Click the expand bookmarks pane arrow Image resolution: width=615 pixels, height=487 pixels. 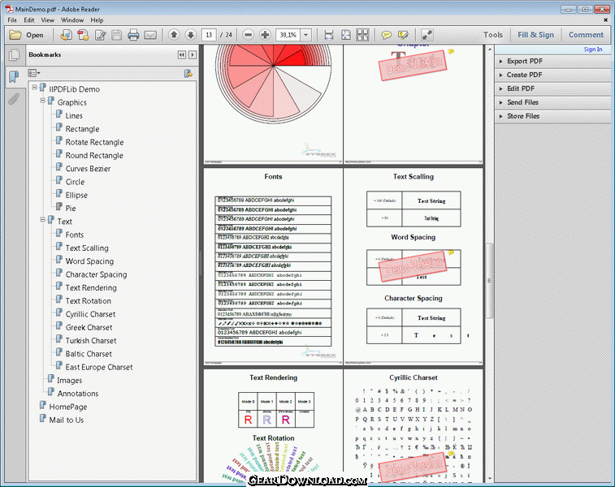tap(193, 55)
